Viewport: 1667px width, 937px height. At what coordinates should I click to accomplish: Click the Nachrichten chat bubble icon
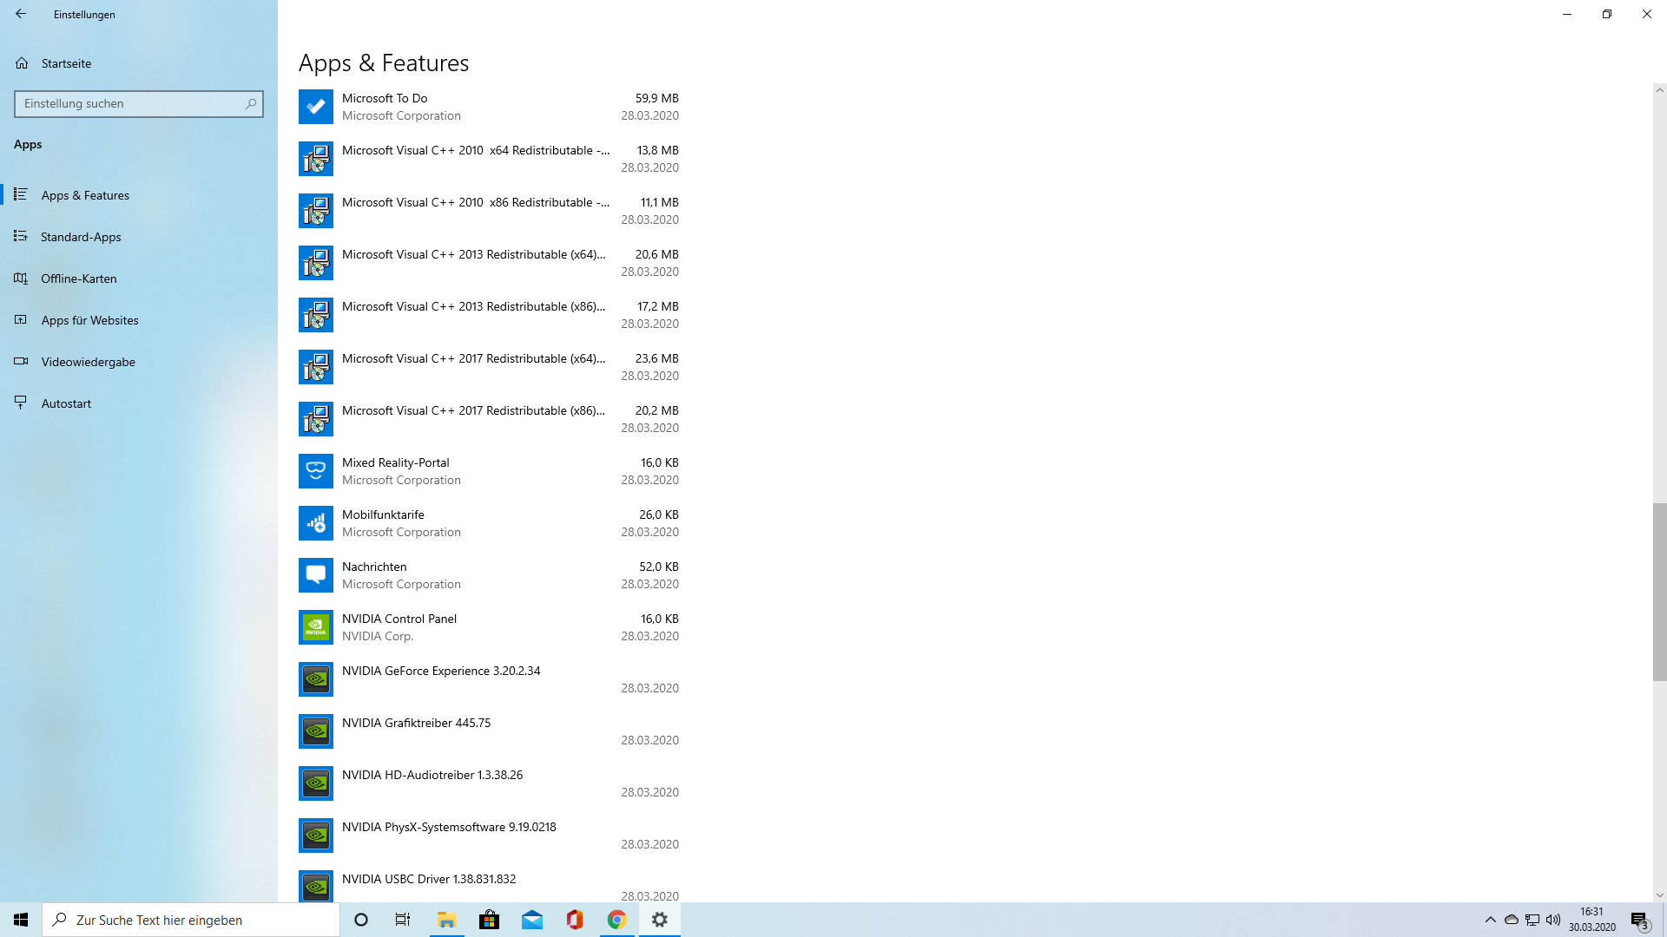(315, 575)
